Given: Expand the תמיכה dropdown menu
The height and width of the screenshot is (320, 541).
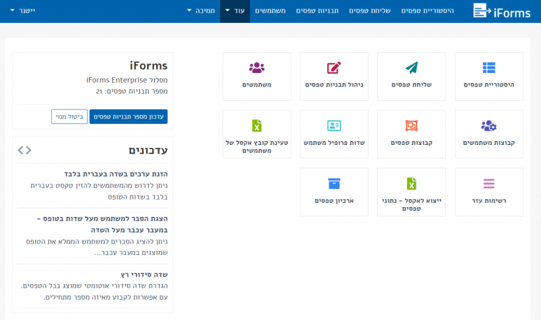Looking at the screenshot, I should click(201, 11).
